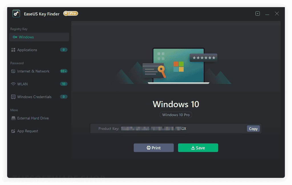
Task: Click the Wi-Fi icon beside WLAN
Action: click(x=13, y=84)
